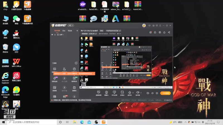This screenshot has height=125, width=223.
Task: Select the 全屏 1 source row
Action: click(65, 34)
